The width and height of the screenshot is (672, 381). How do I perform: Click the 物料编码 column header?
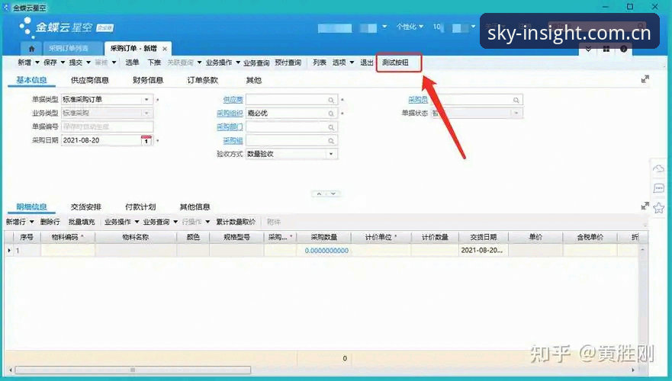(68, 237)
